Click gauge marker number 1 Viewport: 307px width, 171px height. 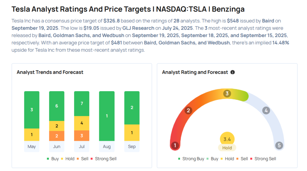(x=175, y=146)
